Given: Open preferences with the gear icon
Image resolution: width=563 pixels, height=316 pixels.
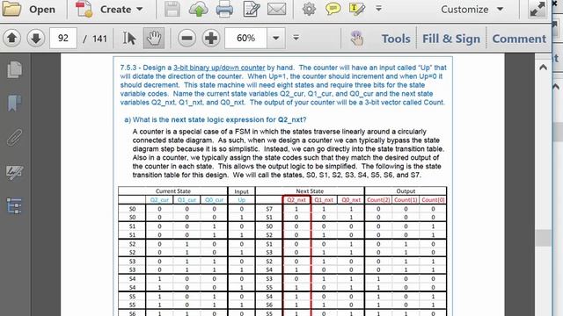Looking at the screenshot, I should click(x=309, y=9).
